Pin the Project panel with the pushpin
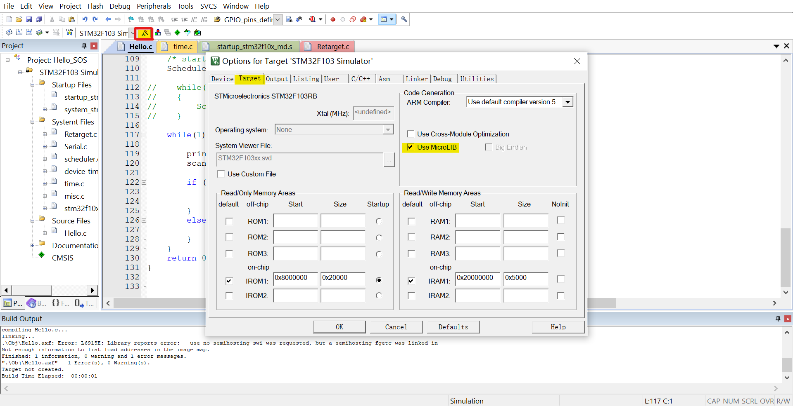 84,46
